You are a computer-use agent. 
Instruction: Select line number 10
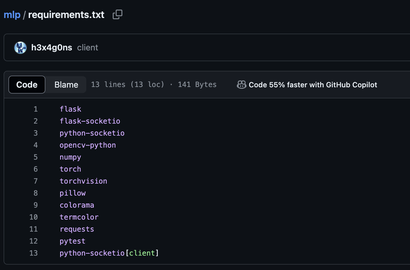click(x=34, y=217)
